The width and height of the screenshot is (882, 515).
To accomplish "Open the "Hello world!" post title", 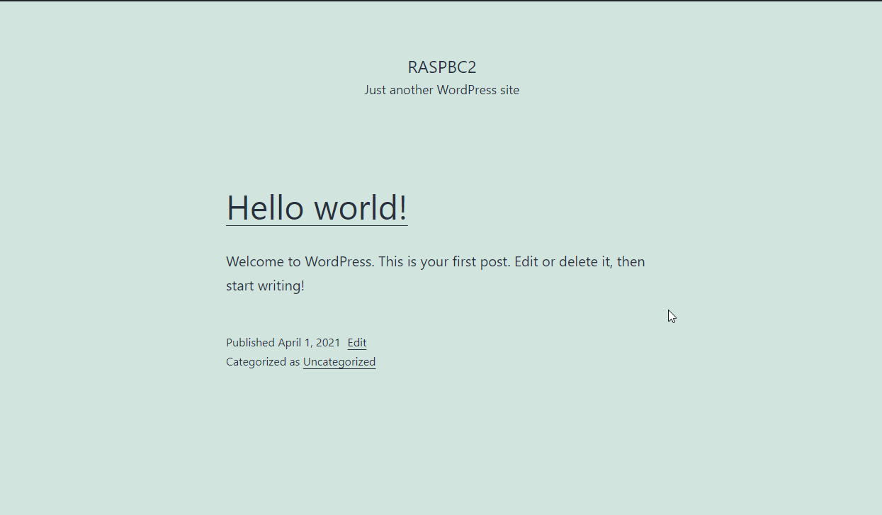I will click(x=317, y=208).
